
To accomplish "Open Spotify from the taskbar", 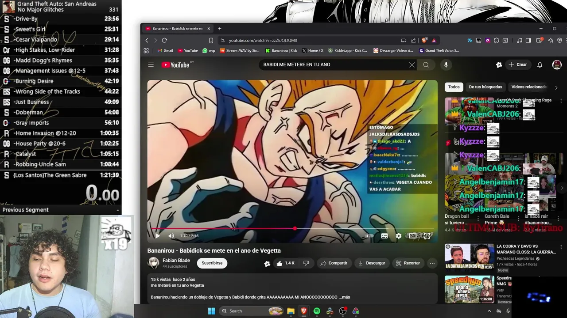I will (x=317, y=311).
